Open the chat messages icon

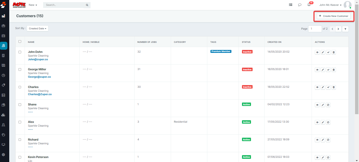[300, 5]
